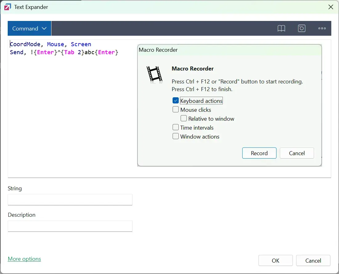Viewport: 339px width, 274px height.
Task: Click the bold Macro Recorder heading
Action: click(192, 69)
